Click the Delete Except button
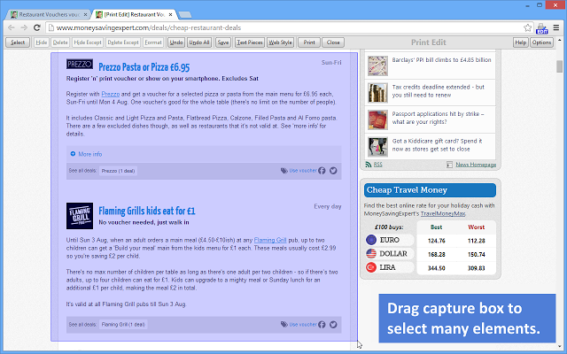 (x=123, y=42)
